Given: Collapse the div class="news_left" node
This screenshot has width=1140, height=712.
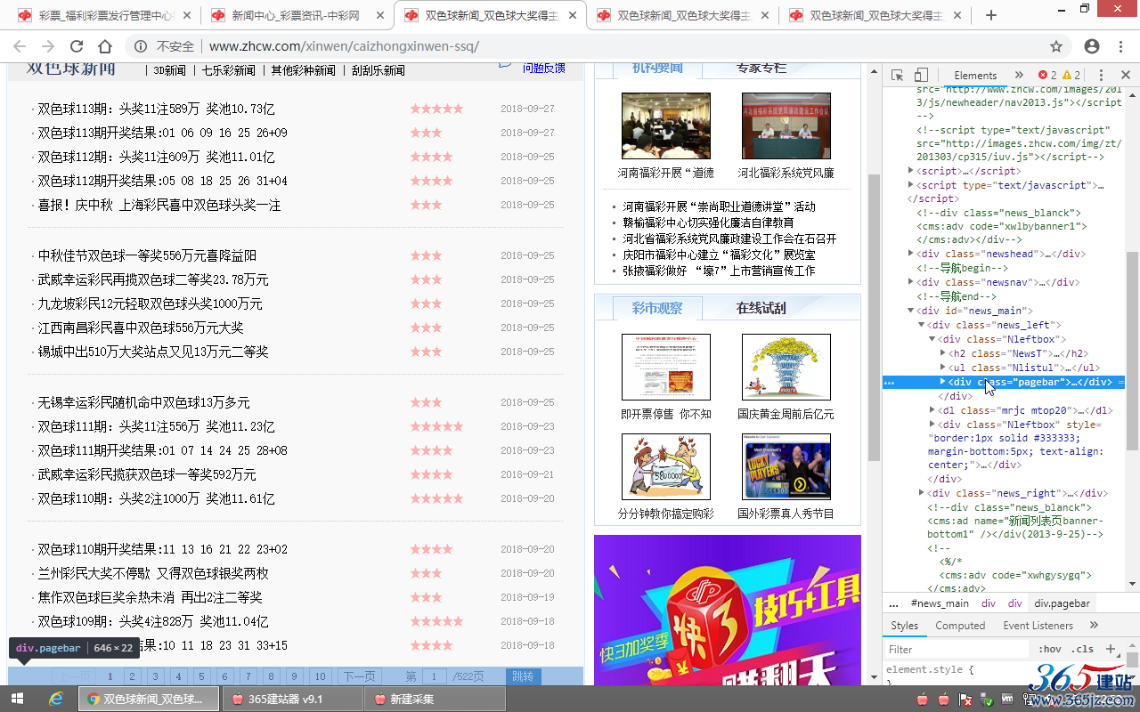Looking at the screenshot, I should click(x=922, y=325).
